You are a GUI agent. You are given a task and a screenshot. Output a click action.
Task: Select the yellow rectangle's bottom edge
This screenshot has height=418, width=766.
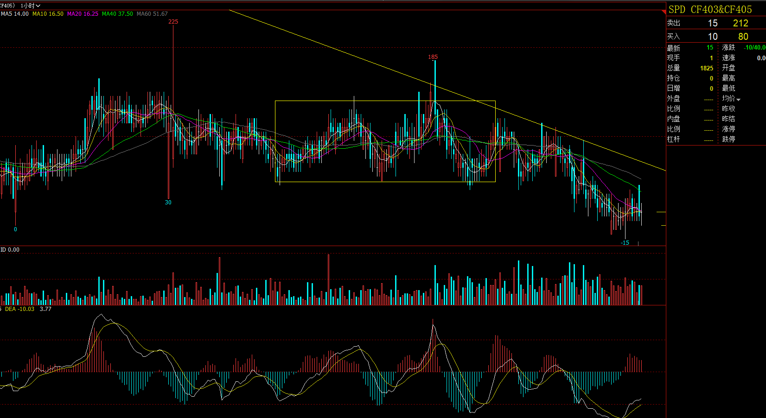coord(385,182)
